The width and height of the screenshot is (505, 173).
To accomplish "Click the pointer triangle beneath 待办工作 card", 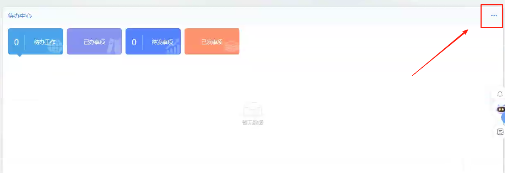I will 19,57.
